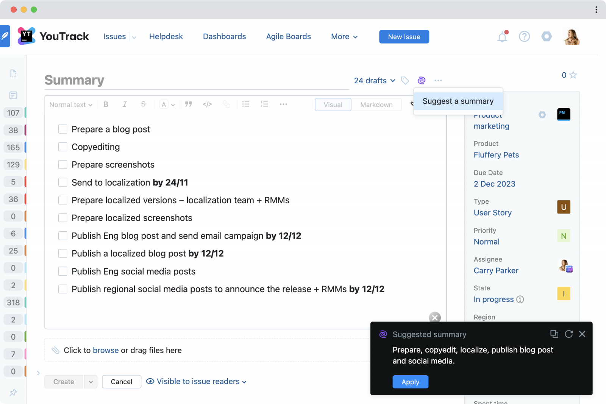Click the draft document icon in sidebar
Image resolution: width=606 pixels, height=404 pixels.
pyautogui.click(x=13, y=73)
